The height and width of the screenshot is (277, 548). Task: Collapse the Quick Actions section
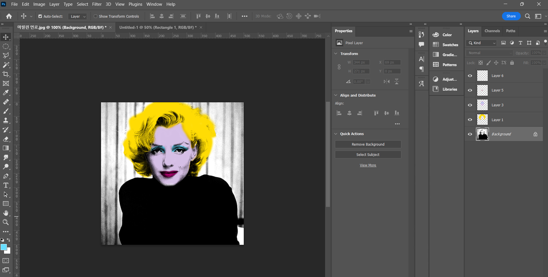pos(336,134)
